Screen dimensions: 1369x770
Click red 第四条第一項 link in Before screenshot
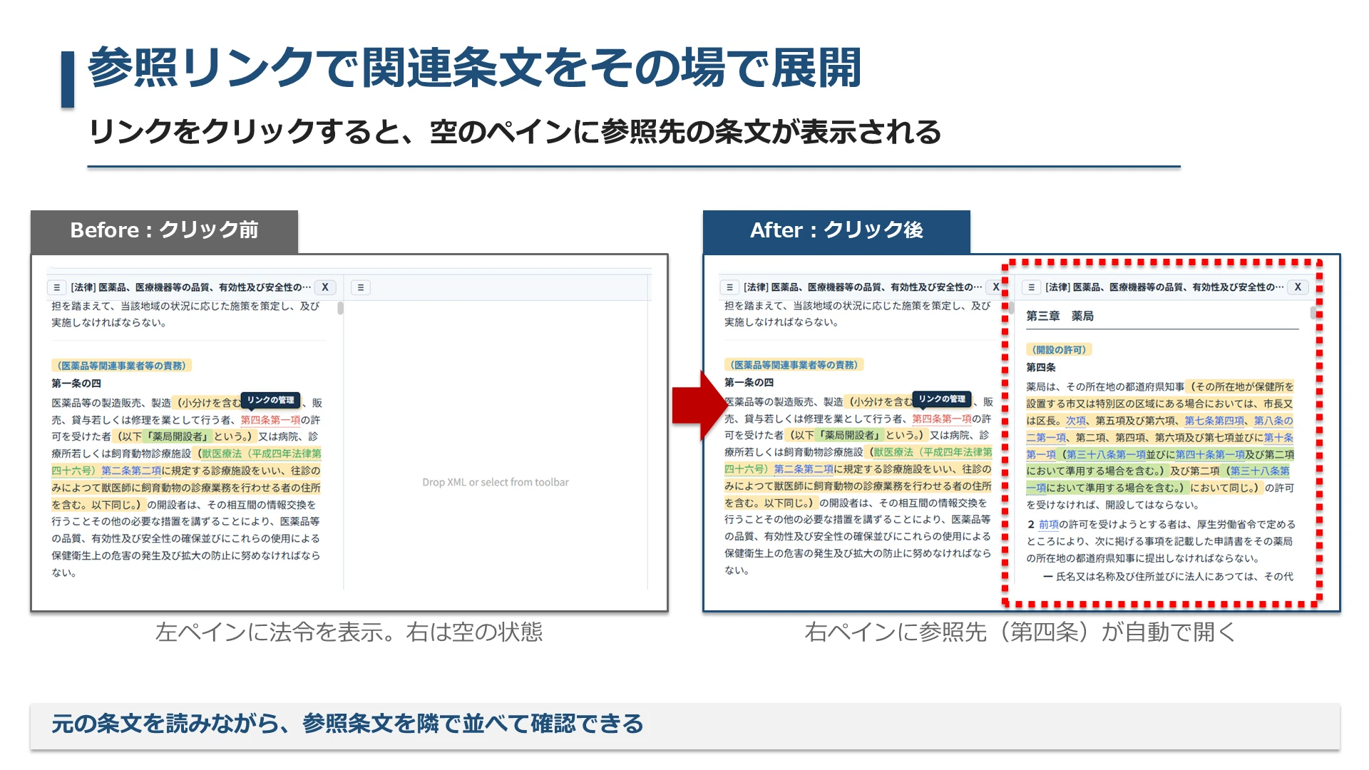point(270,420)
